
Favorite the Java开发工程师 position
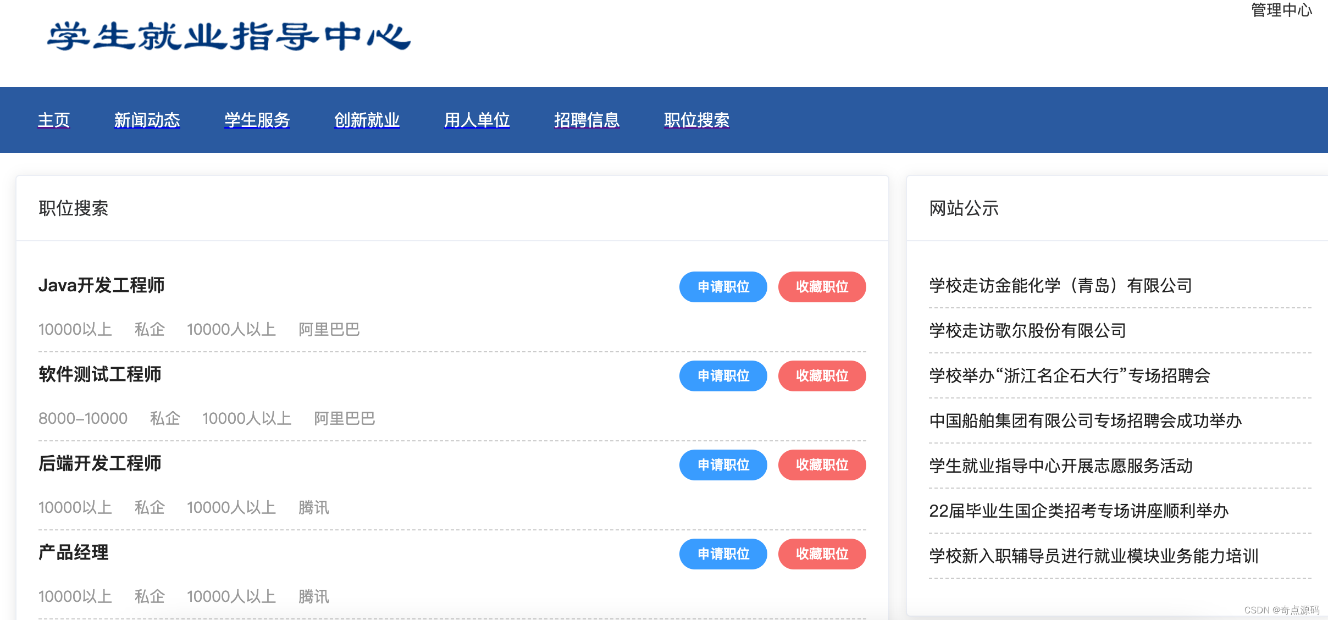tap(822, 286)
